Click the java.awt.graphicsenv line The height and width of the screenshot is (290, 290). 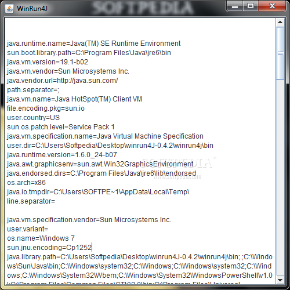pyautogui.click(x=100, y=164)
